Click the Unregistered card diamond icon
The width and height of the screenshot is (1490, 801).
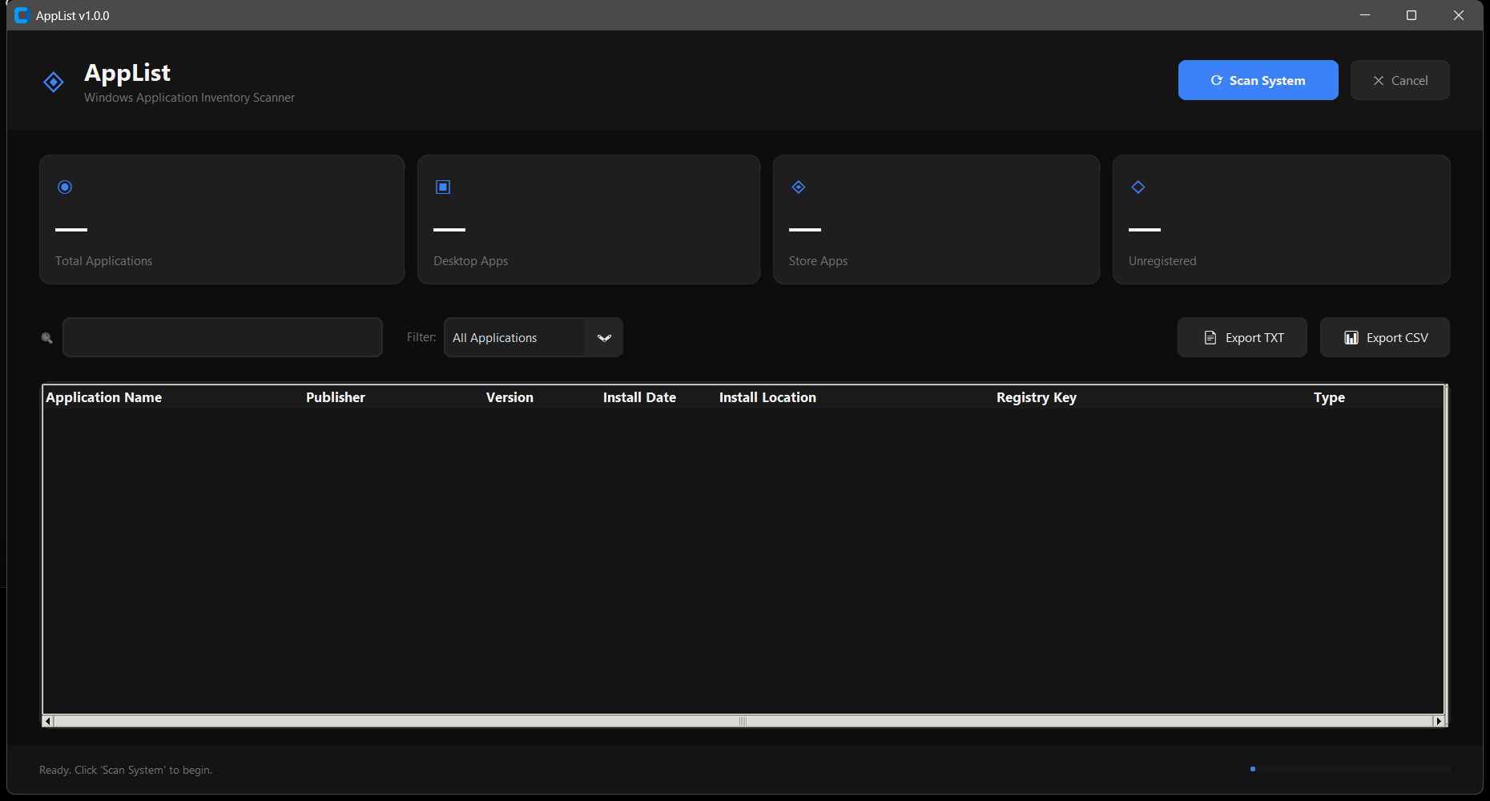point(1138,187)
